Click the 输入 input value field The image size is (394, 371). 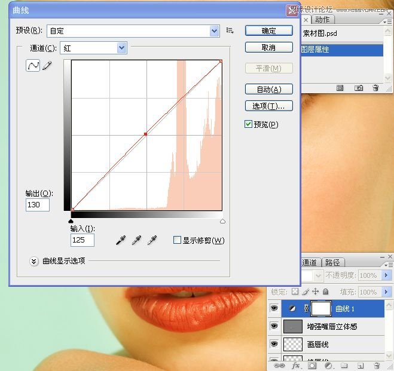[83, 240]
